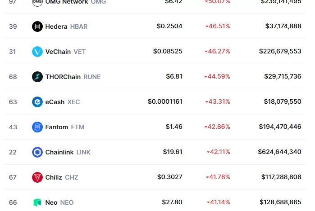Open the VeChain coin name link

click(x=58, y=52)
